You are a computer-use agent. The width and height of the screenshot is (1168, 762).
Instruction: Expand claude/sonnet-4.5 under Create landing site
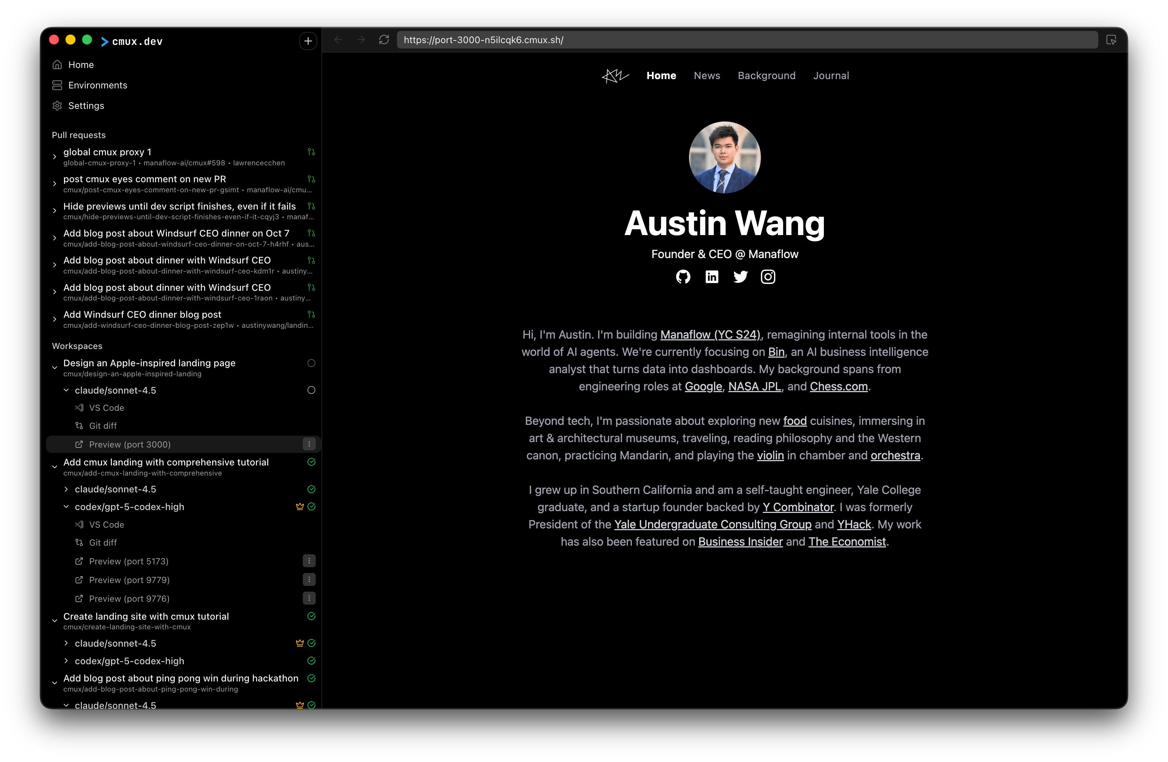tap(66, 643)
